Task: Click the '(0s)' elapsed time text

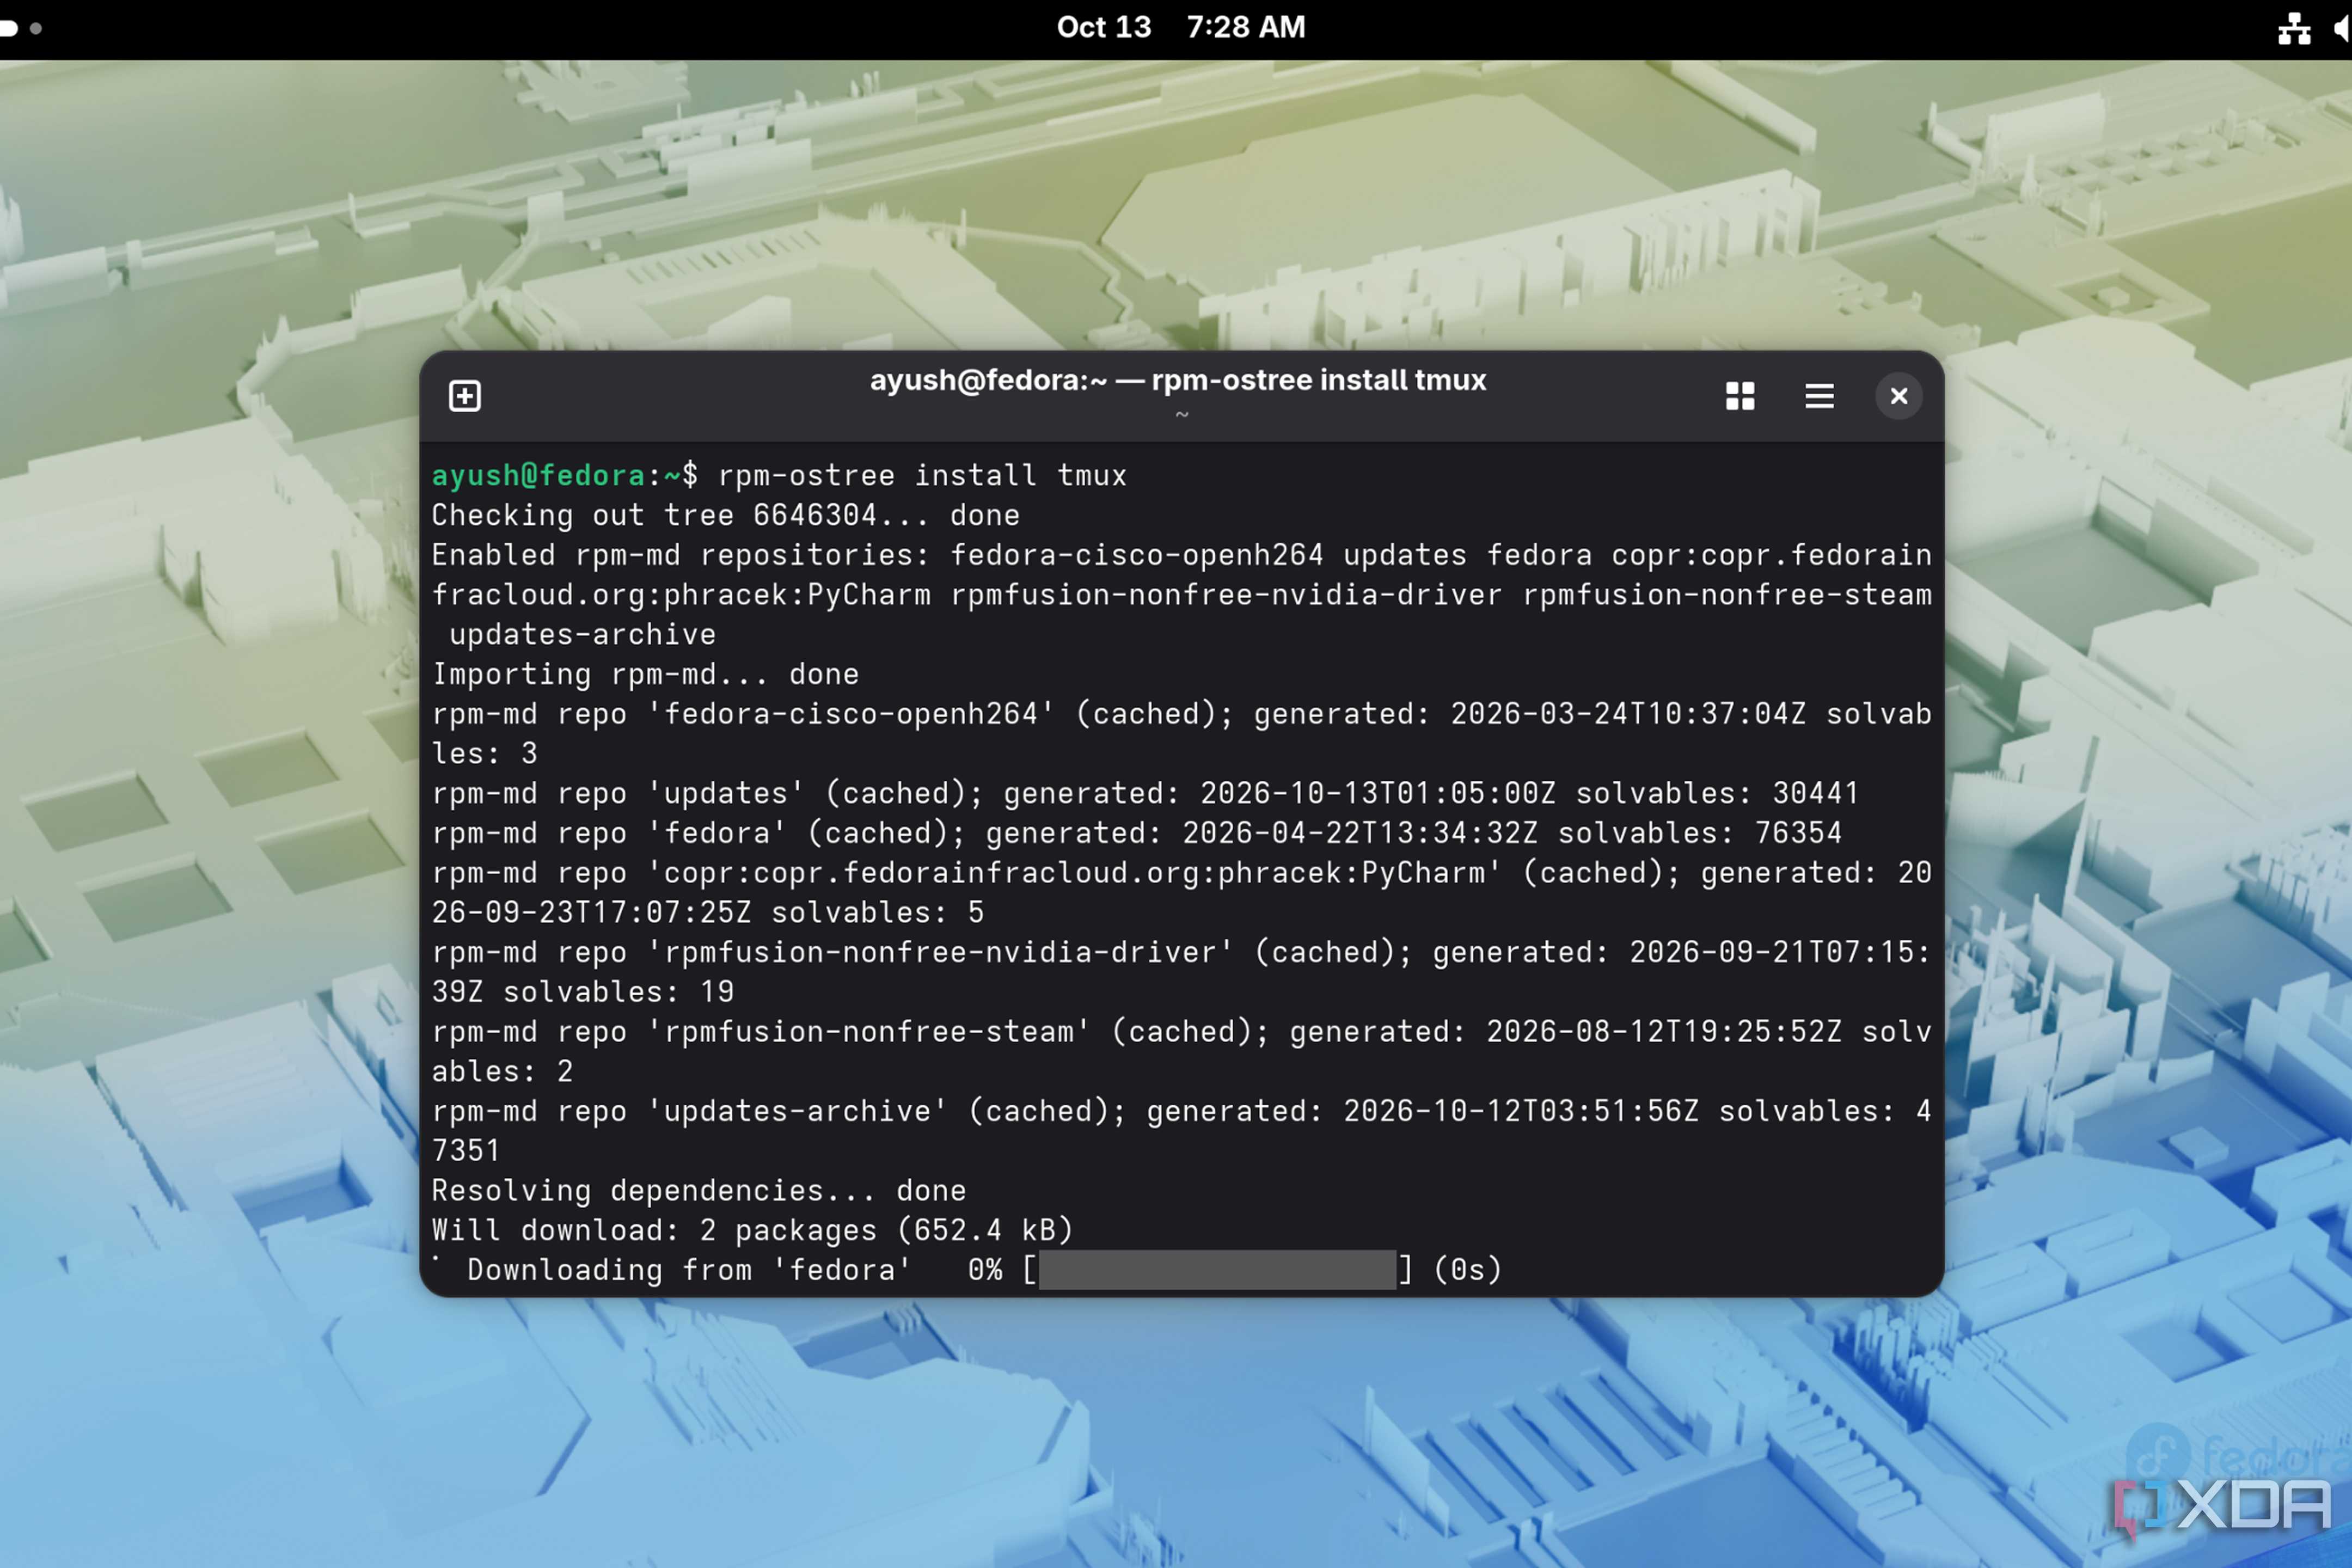Action: pyautogui.click(x=1467, y=1270)
